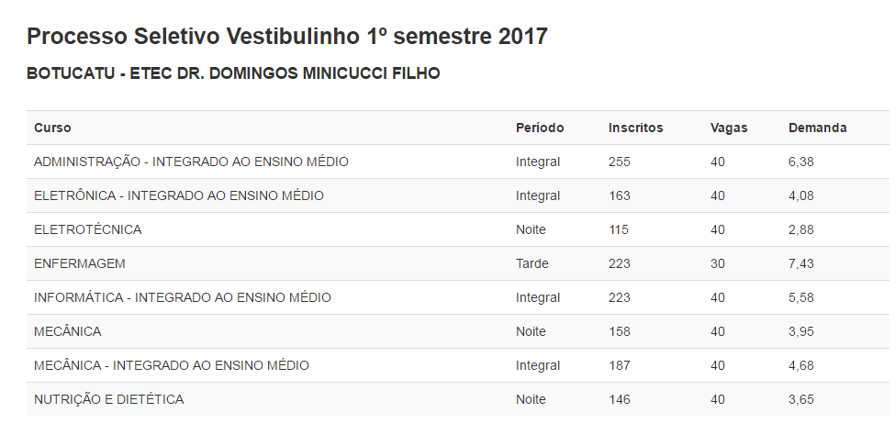
Task: Click the 3,65 demand value for NUTRIÇÃO
Action: click(800, 399)
